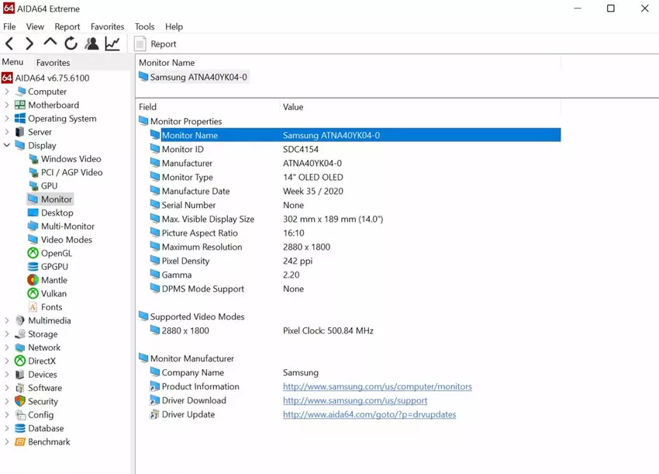Viewport: 659px width, 474px height.
Task: Open the Favorites menu in menu bar
Action: 107,26
